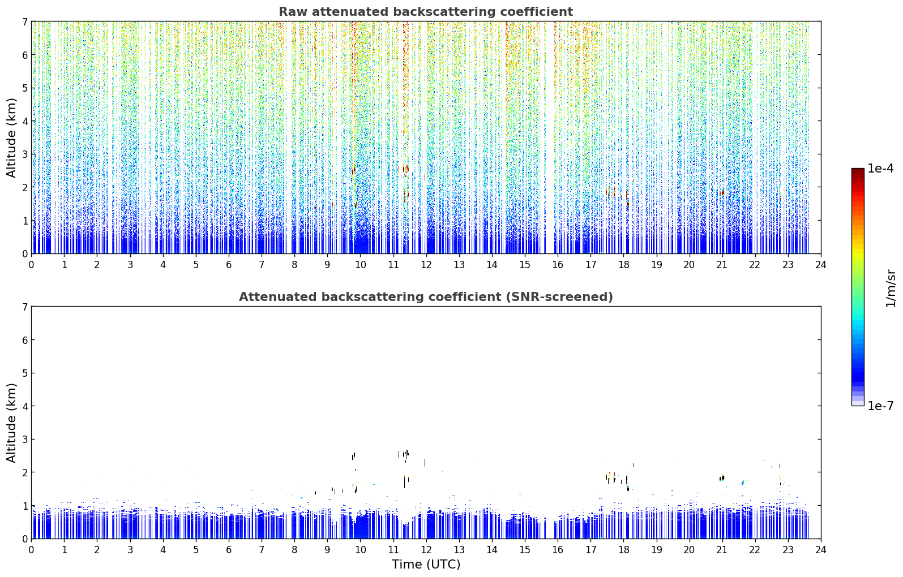Click the '1e-7' colorbar minimum label
903x577 pixels.
tap(880, 406)
